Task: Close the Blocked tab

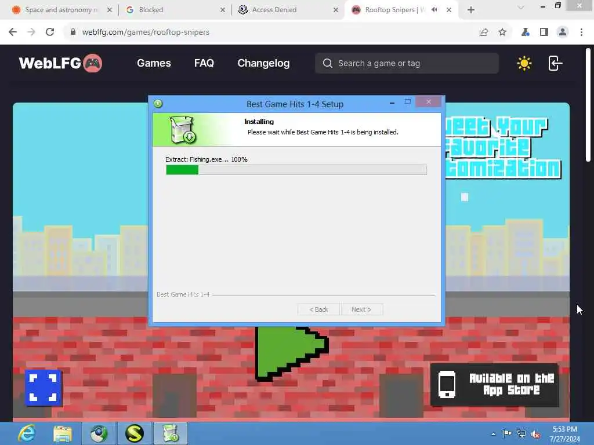Action: tap(222, 10)
